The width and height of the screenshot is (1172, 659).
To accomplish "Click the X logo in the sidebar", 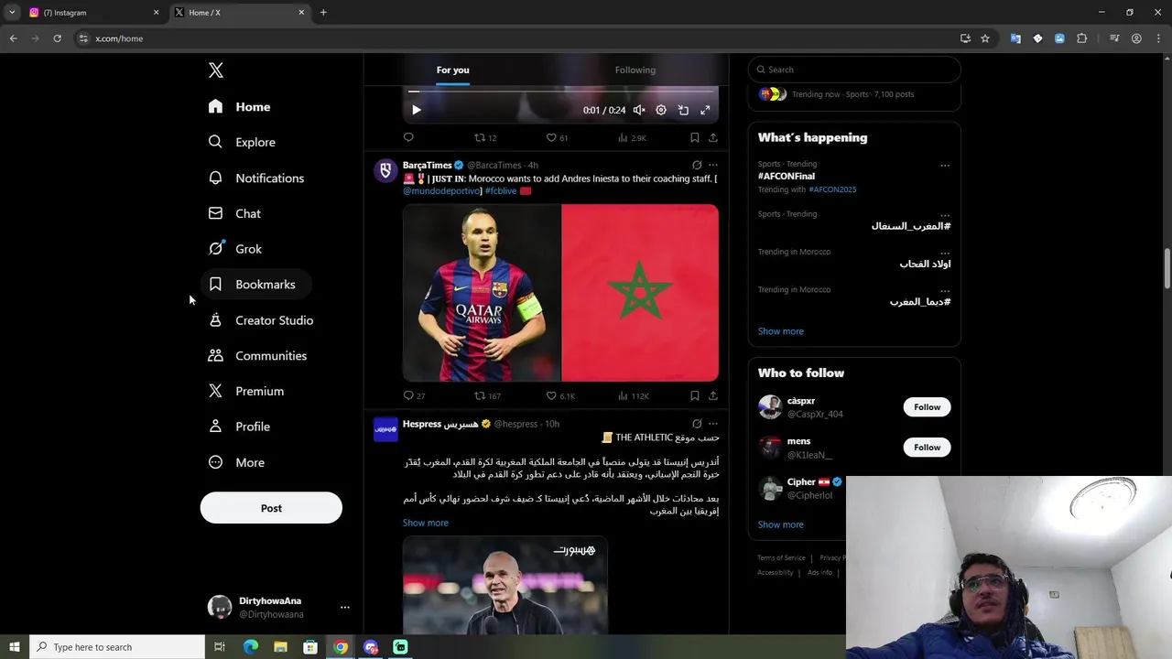I will (215, 70).
